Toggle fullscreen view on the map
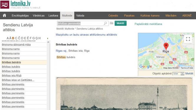The width and height of the screenshot is (196, 110). tap(188, 39)
